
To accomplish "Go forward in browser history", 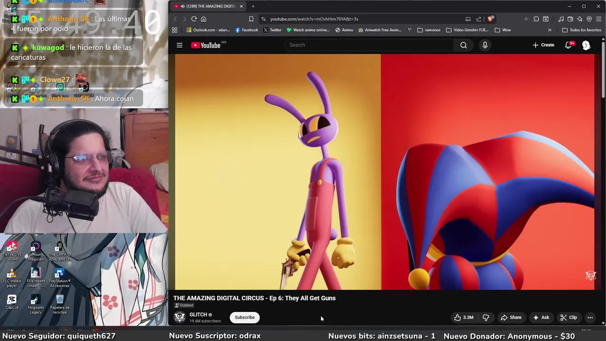I will coord(184,19).
